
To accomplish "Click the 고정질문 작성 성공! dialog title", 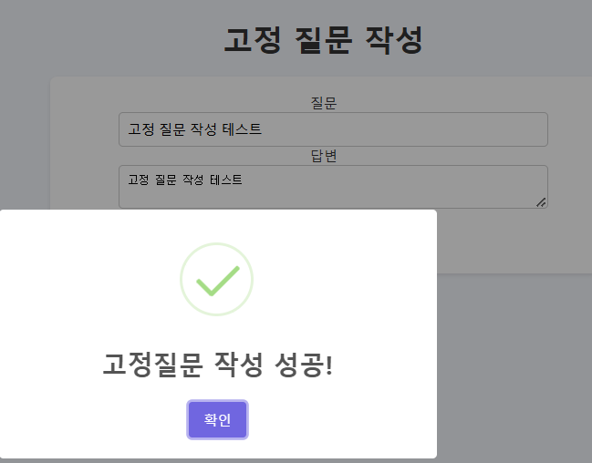I will click(x=217, y=365).
